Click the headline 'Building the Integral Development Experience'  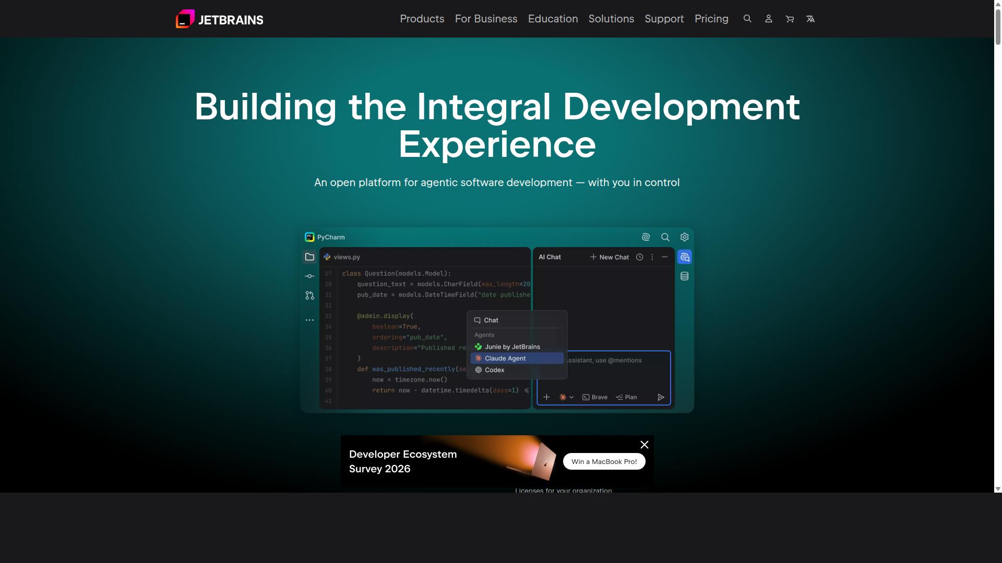click(x=497, y=125)
